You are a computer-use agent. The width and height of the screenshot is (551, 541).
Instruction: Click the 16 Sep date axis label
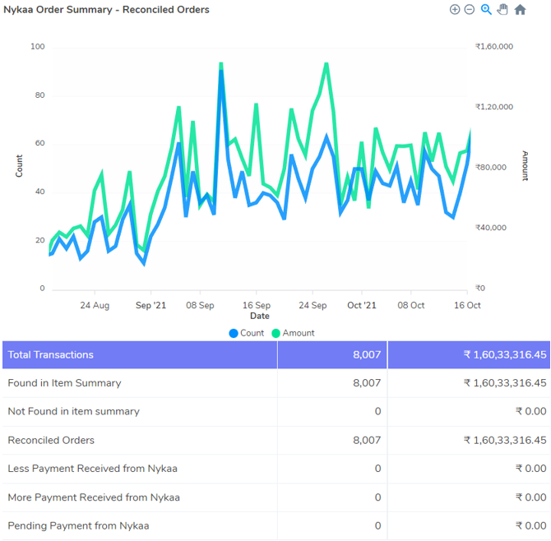(257, 305)
